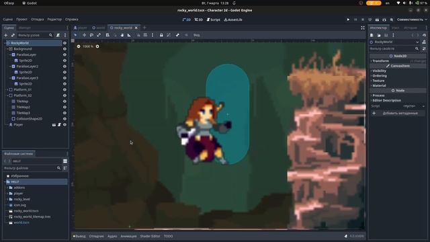Open the skeleton bone options icon
Image resolution: width=430 pixels, height=242 pixels.
(x=177, y=35)
